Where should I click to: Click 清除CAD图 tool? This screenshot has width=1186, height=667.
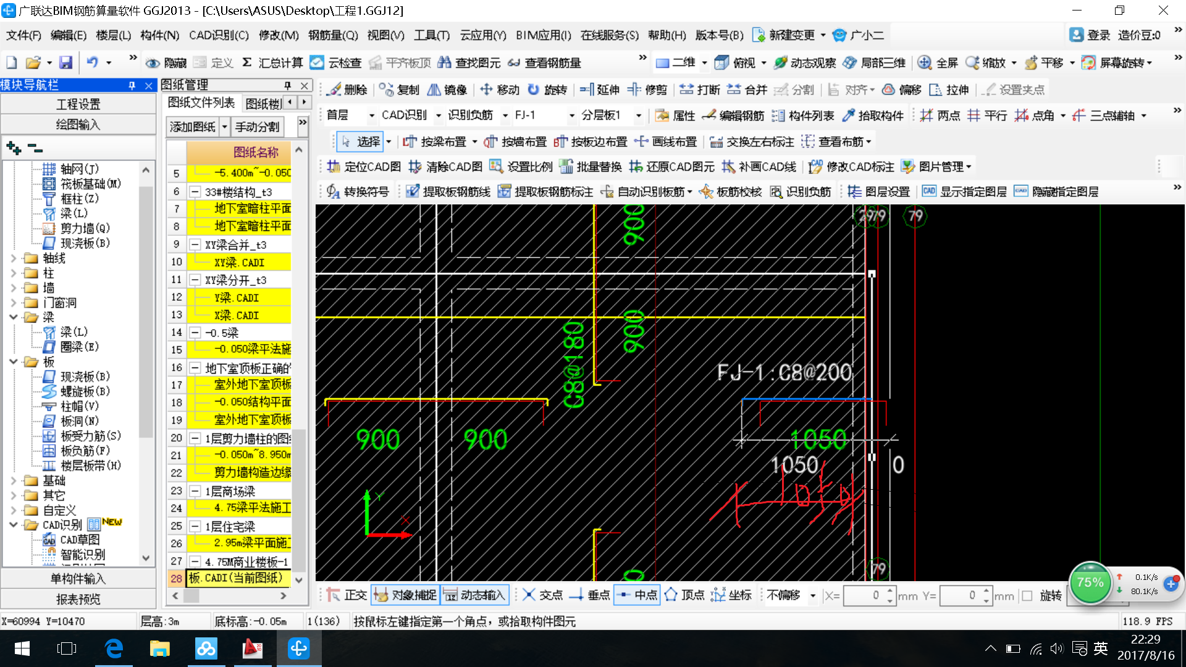coord(445,166)
